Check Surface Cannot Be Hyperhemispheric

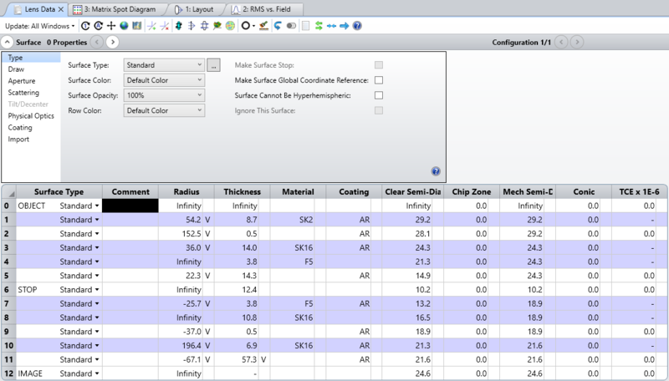point(379,95)
